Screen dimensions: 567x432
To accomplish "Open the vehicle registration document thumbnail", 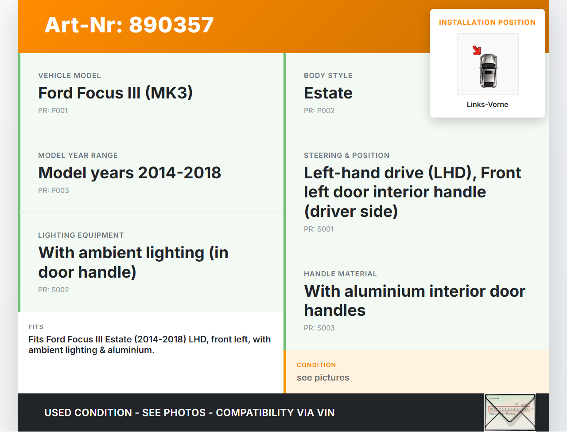I will (510, 412).
